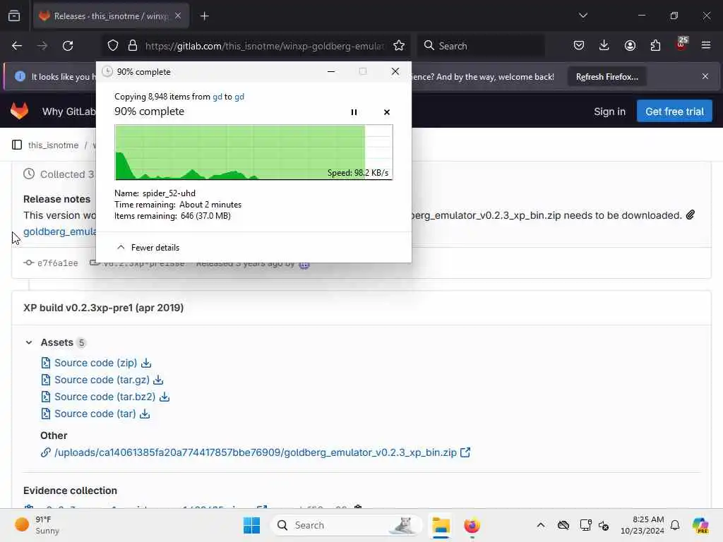Open File Explorer from taskbar

441,525
